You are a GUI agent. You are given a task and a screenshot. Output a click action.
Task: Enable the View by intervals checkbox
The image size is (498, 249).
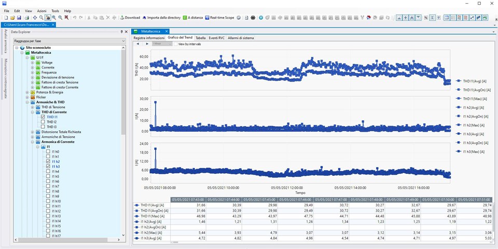[174, 44]
